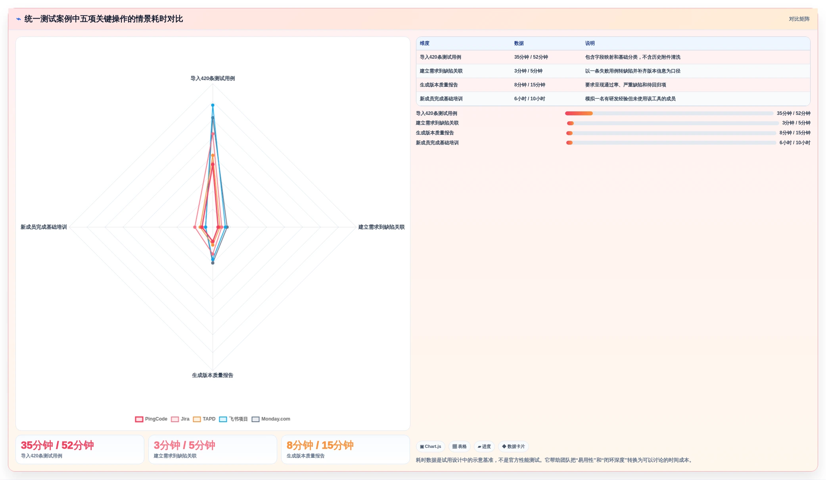Click footnote text 耗时数据是试用设计中的示意基准
Image resolution: width=826 pixels, height=480 pixels.
pos(554,461)
